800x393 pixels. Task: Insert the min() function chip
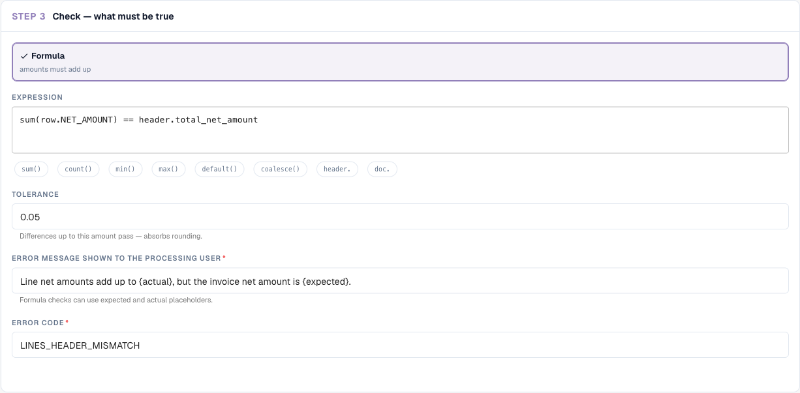(x=126, y=169)
